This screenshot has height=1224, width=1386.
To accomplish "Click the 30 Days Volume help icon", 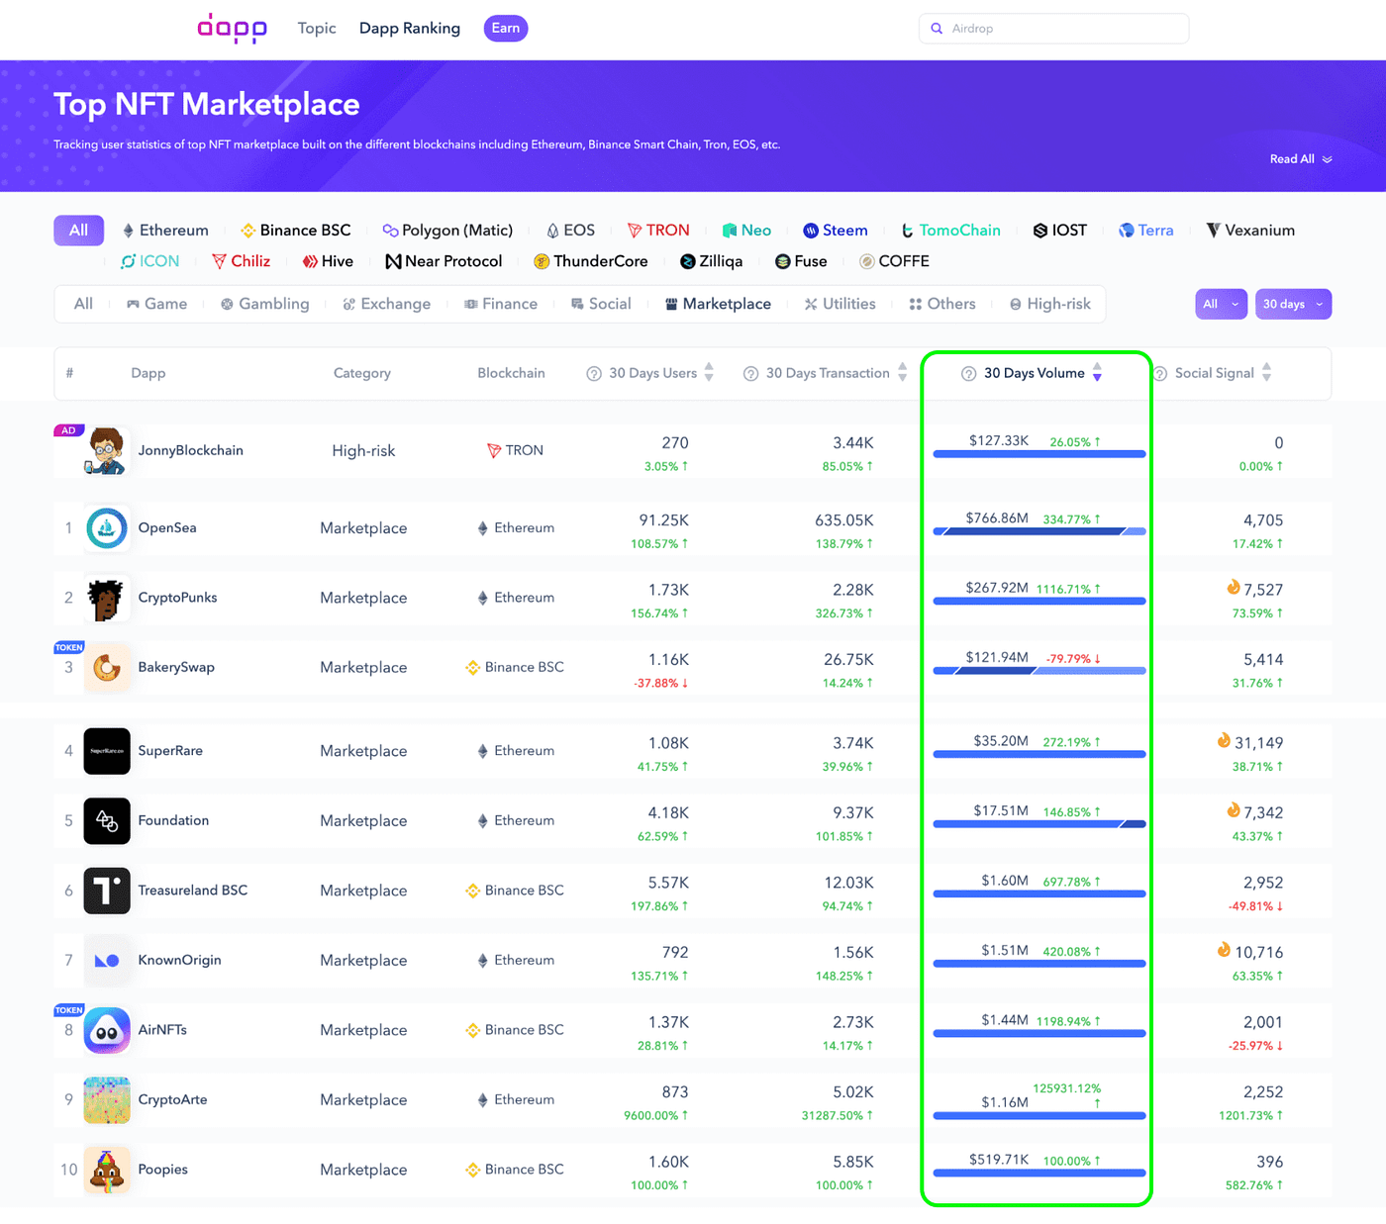I will (x=969, y=374).
